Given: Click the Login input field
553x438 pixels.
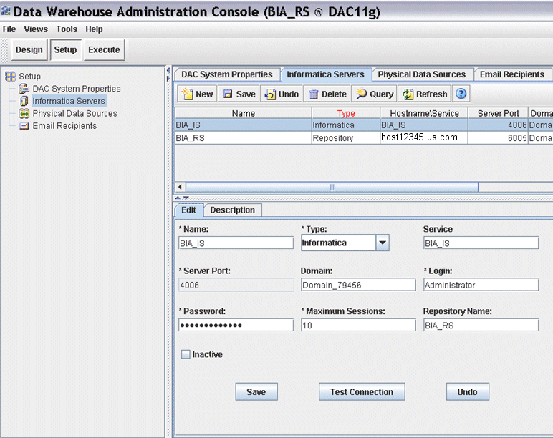Looking at the screenshot, I should click(x=481, y=285).
